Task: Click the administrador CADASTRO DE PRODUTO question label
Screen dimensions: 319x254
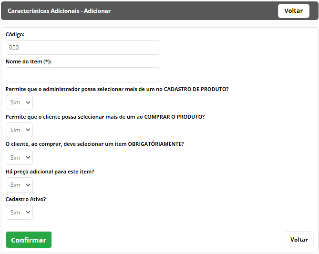Action: [x=117, y=89]
